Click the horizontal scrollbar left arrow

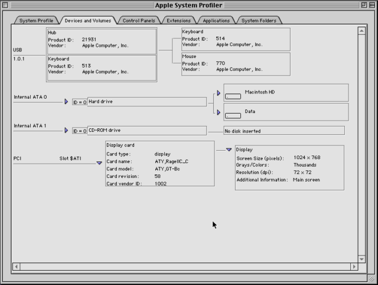click(17, 267)
